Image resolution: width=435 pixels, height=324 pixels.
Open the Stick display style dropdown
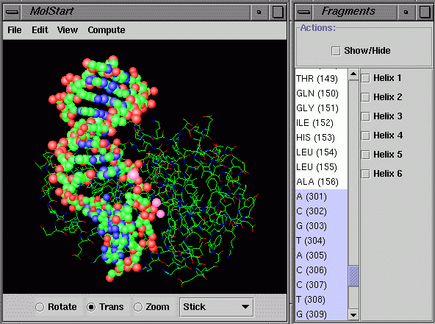[x=216, y=307]
